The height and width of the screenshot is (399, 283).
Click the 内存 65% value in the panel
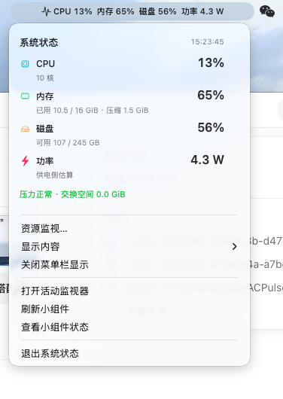click(211, 95)
